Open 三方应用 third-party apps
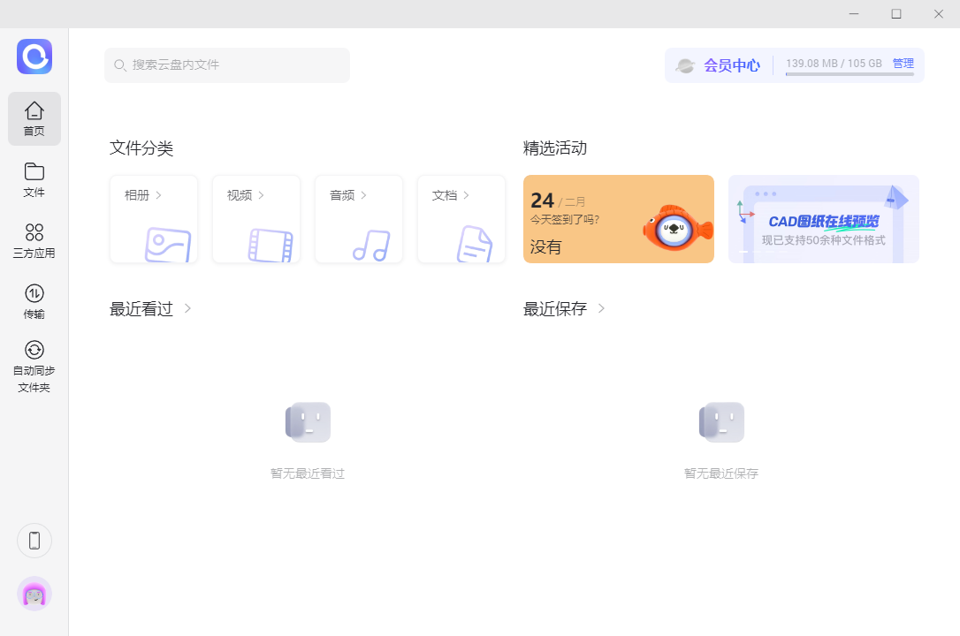The width and height of the screenshot is (960, 636). [34, 241]
